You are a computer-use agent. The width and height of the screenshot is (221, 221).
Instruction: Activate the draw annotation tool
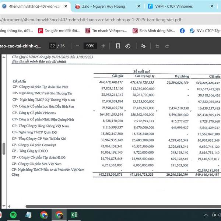pyautogui.click(x=143, y=46)
